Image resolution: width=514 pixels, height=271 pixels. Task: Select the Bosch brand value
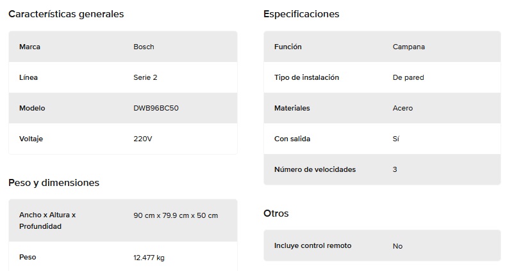(x=144, y=47)
